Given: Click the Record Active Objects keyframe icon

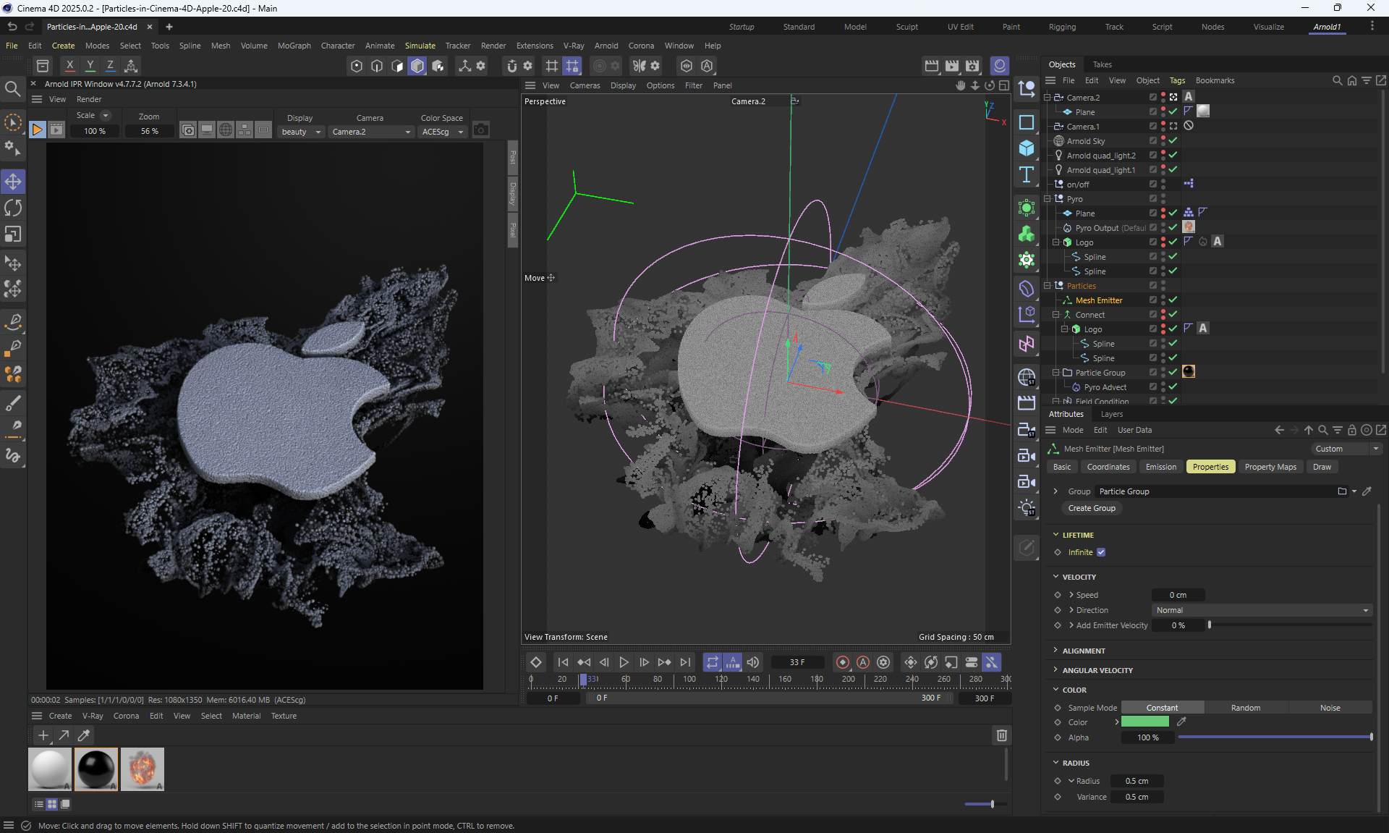Looking at the screenshot, I should click(x=842, y=662).
